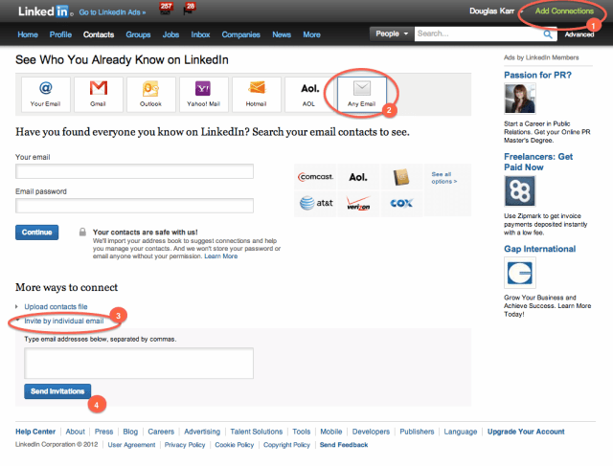613x466 pixels.
Task: Choose the AOL provider tile
Action: [309, 94]
